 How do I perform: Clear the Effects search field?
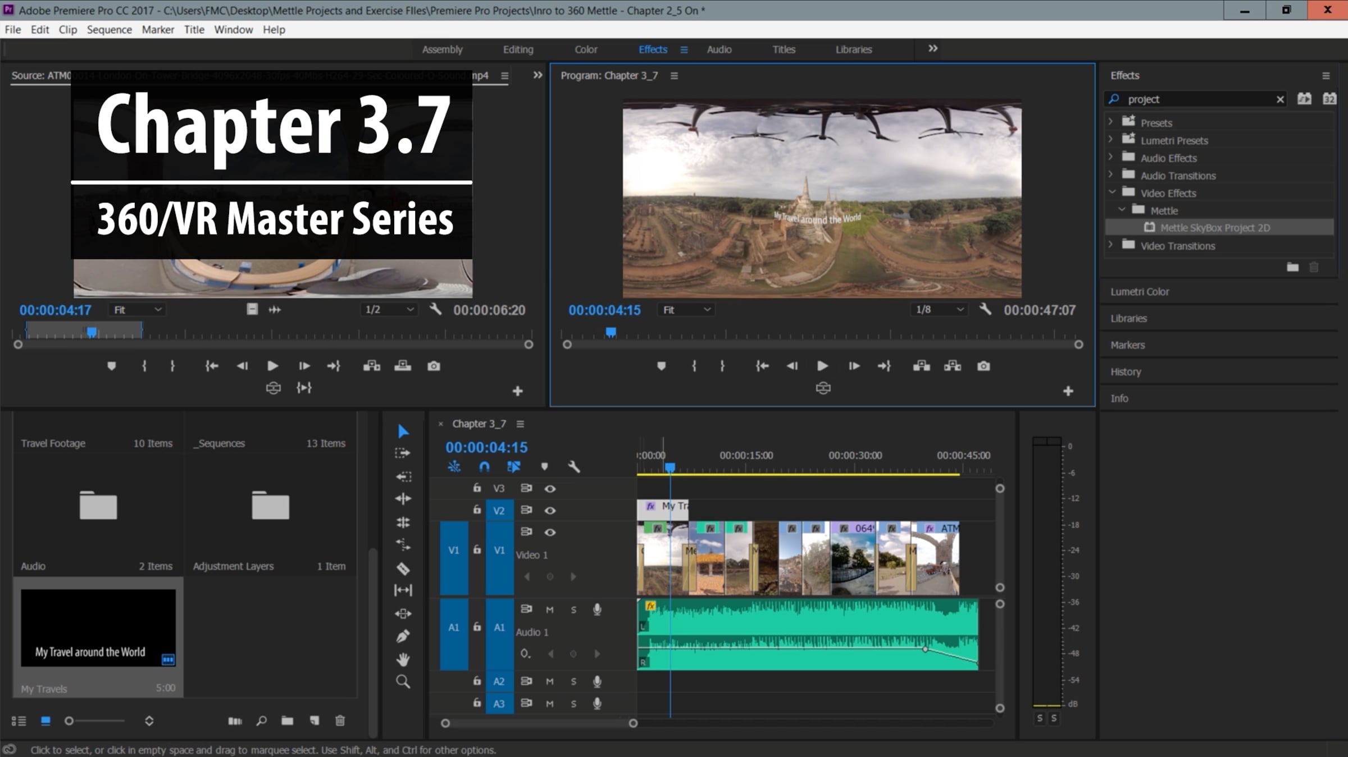point(1280,99)
